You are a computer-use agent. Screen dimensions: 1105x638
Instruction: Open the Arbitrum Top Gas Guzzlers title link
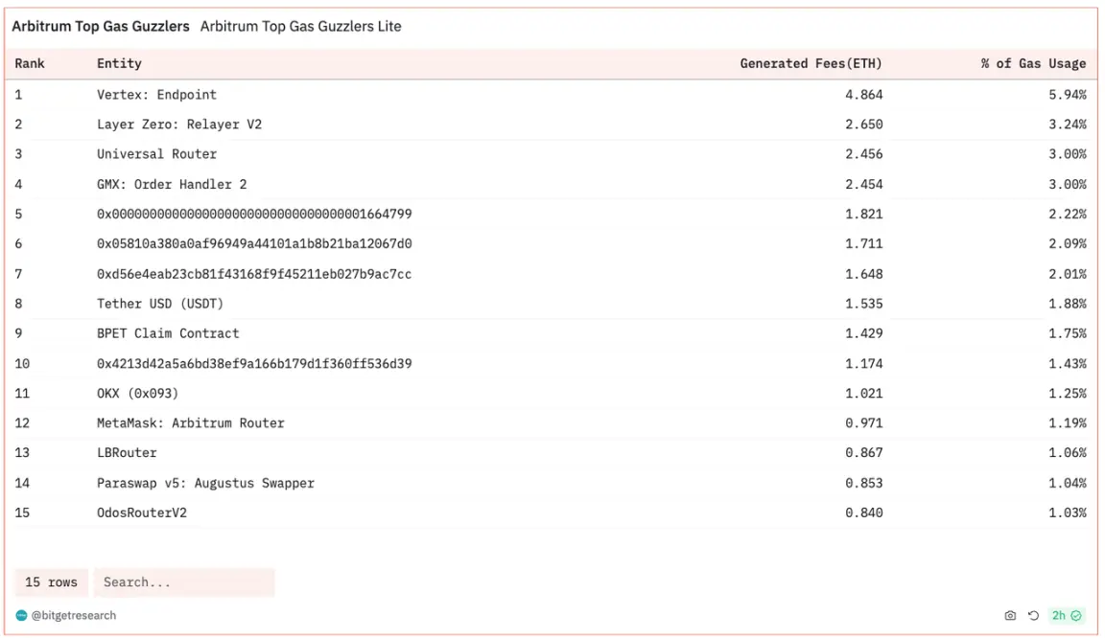pyautogui.click(x=101, y=26)
